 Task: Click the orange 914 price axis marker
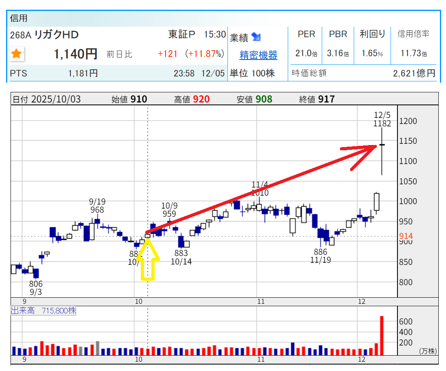pyautogui.click(x=406, y=236)
